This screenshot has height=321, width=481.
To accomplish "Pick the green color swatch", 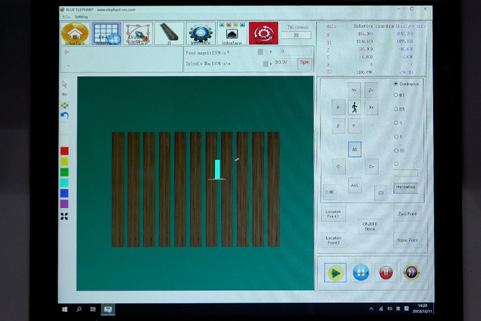I will coord(64,172).
